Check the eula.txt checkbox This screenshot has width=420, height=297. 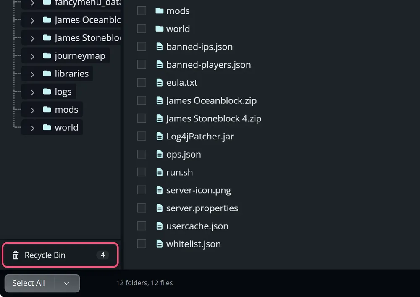tap(142, 82)
